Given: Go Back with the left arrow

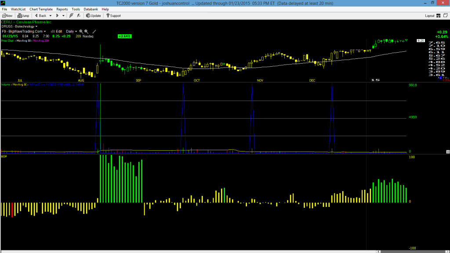Looking at the screenshot, I should tap(40, 16).
